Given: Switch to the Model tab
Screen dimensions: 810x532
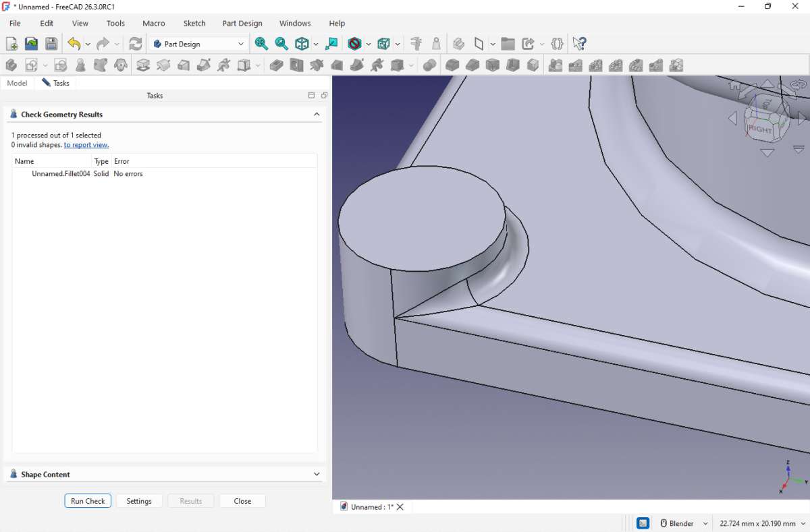Looking at the screenshot, I should (17, 83).
